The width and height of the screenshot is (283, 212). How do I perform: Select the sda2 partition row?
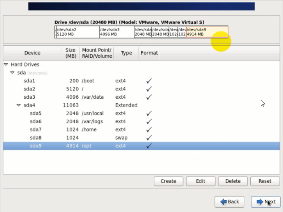coord(142,89)
